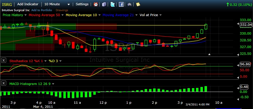Click the 330.00 price axis label
The width and height of the screenshot is (253, 109).
point(246,33)
